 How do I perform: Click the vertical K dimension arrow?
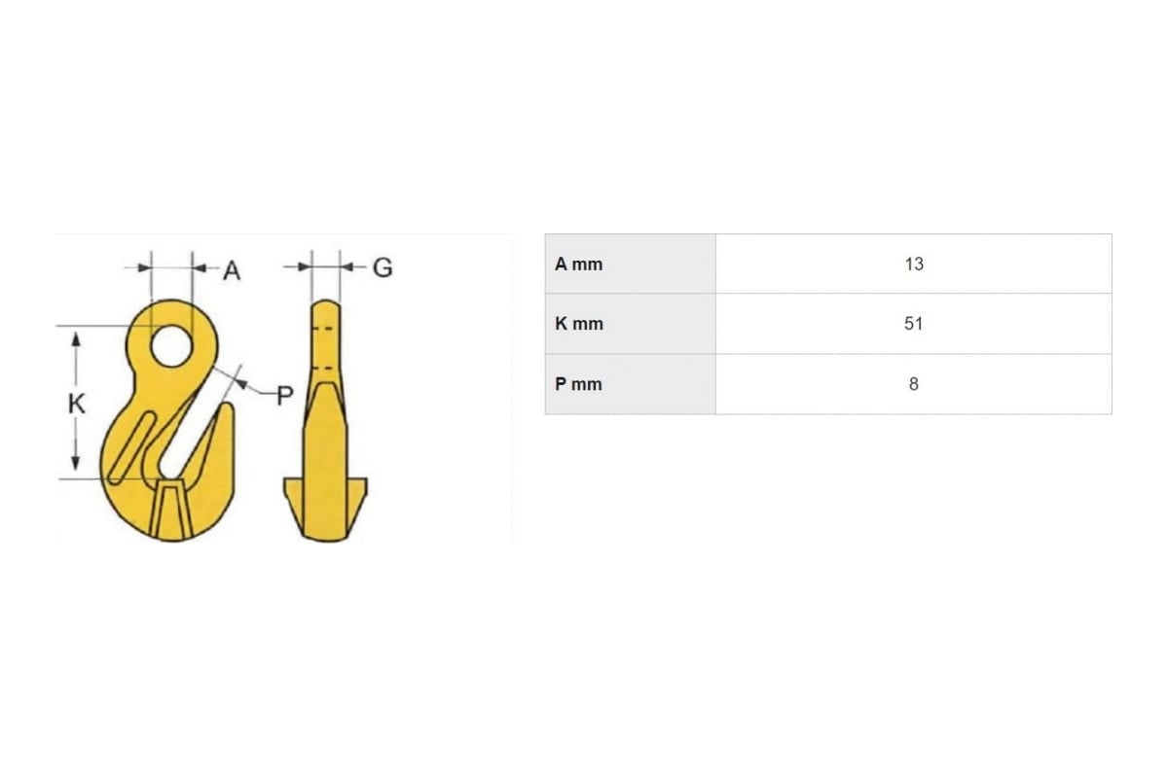[x=77, y=403]
